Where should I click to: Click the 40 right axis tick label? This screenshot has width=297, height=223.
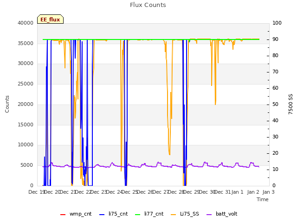pos(275,121)
